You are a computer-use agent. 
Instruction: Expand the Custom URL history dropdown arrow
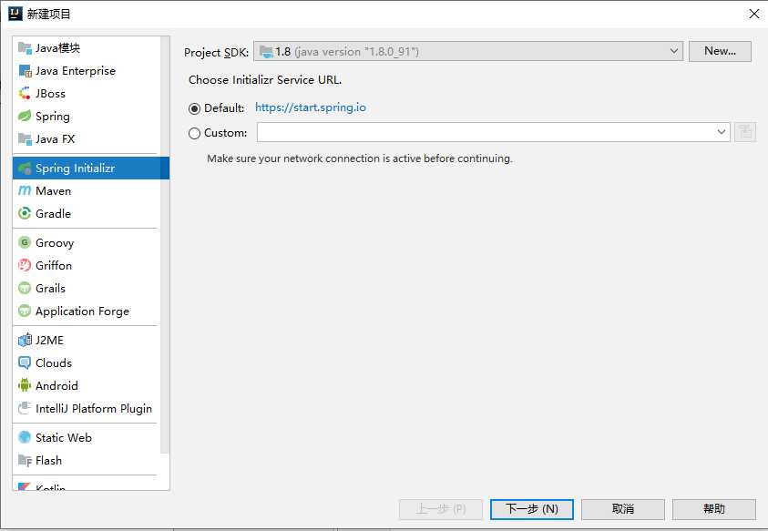[721, 132]
